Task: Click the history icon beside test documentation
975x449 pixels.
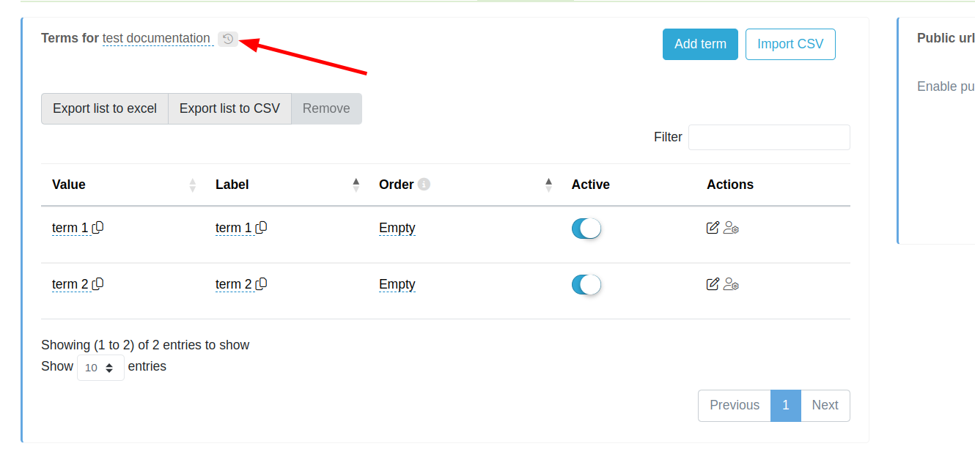Action: pos(228,39)
